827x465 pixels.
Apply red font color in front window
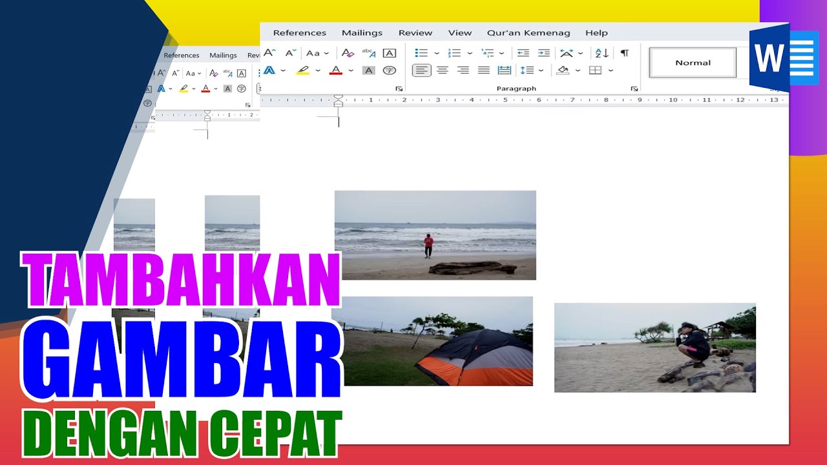coord(335,70)
